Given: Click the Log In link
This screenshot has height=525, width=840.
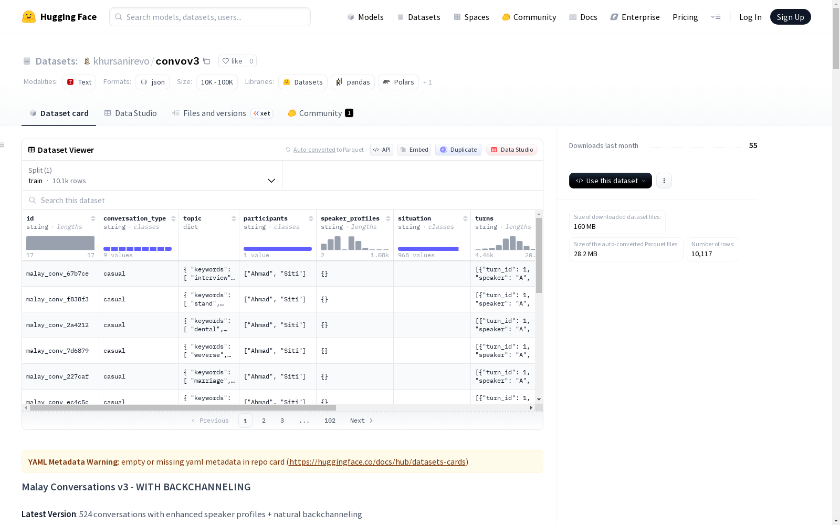Looking at the screenshot, I should click(x=750, y=17).
